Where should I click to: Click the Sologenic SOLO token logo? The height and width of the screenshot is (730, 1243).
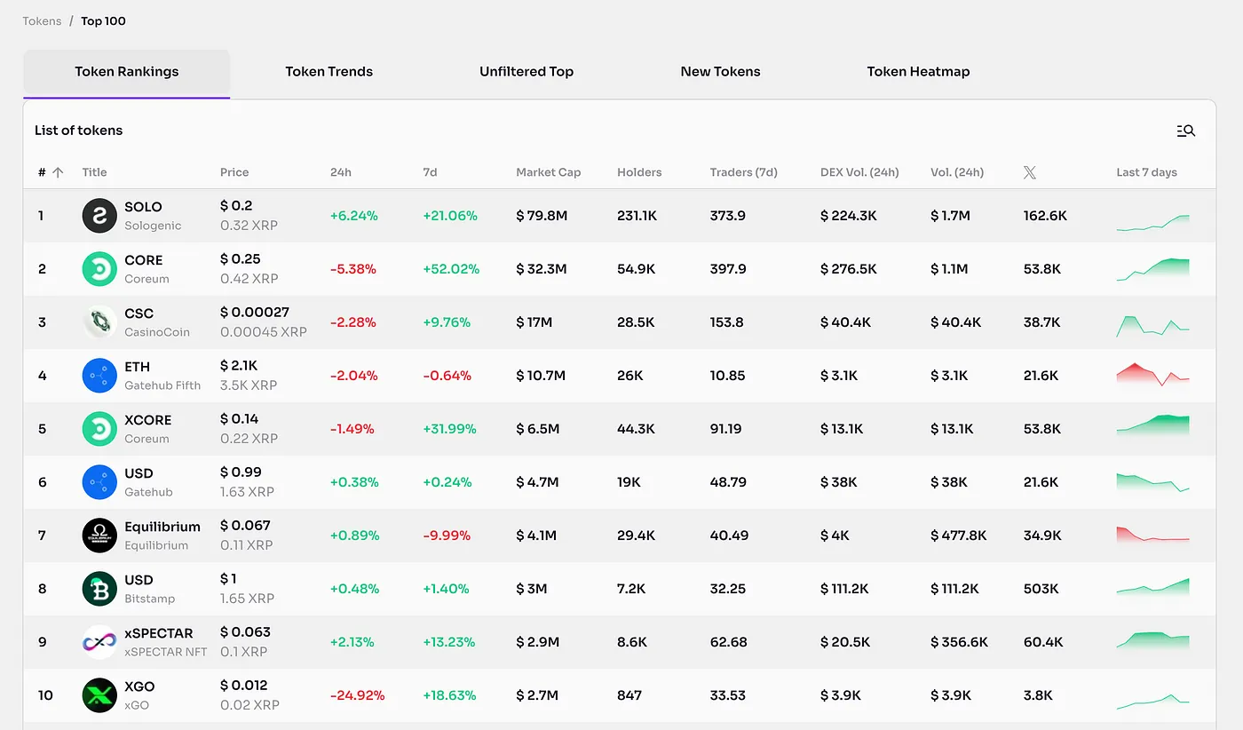(99, 216)
